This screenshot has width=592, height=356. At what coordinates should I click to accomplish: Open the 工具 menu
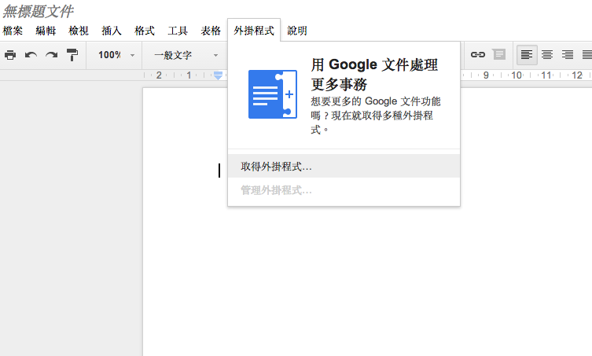click(178, 31)
